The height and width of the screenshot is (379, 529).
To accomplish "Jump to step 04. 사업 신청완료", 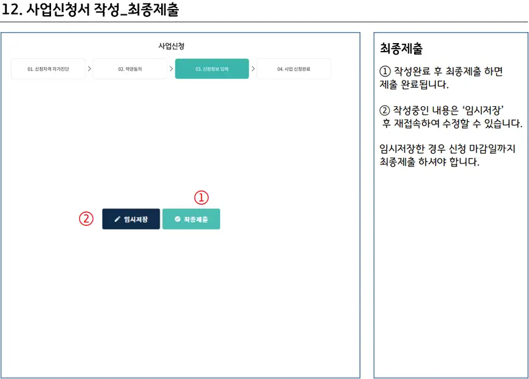I will (x=294, y=69).
